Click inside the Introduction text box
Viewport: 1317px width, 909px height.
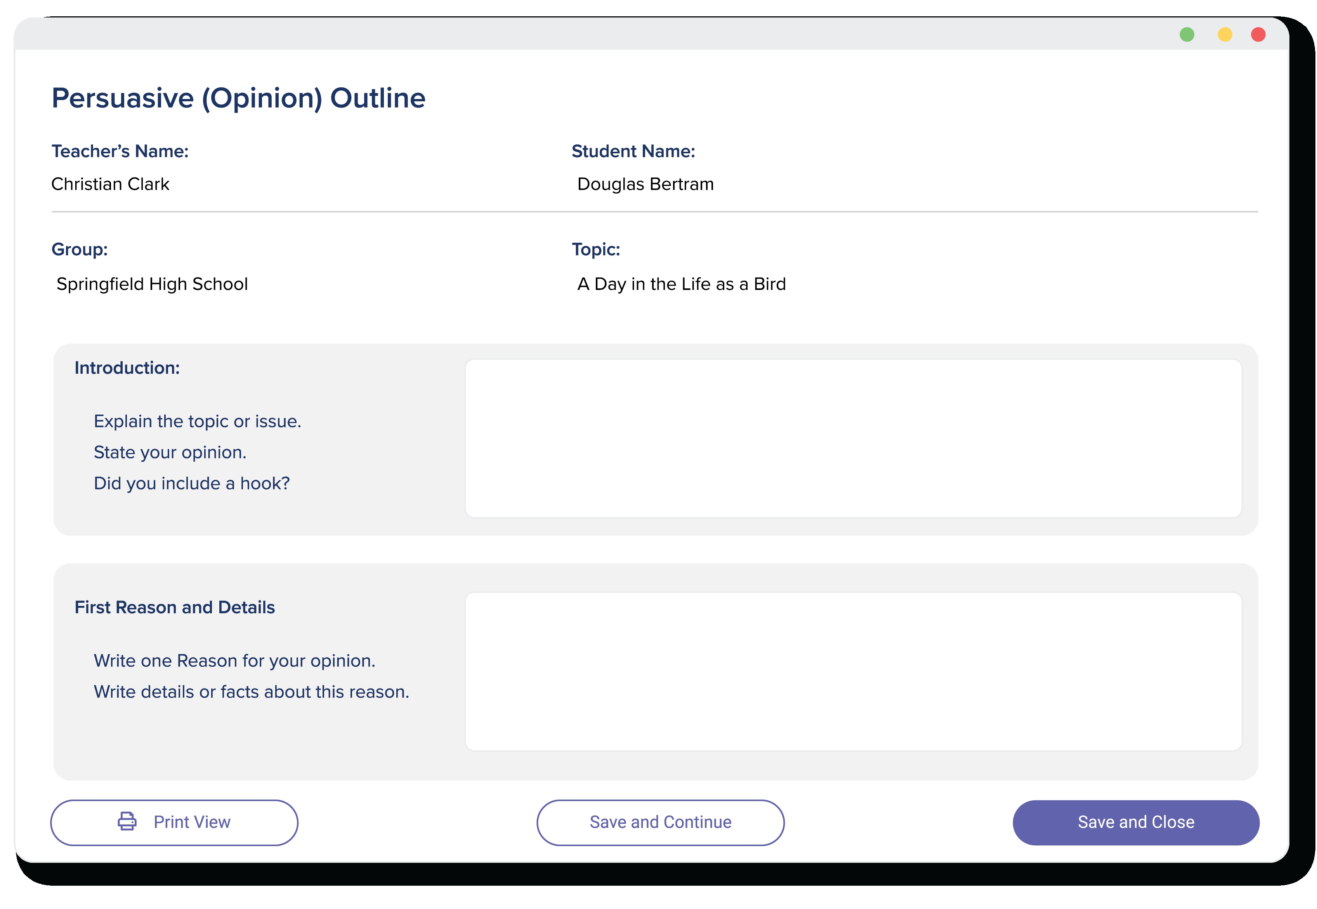point(853,438)
